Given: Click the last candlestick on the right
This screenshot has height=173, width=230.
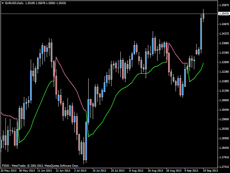Looking at the screenshot, I should click(x=203, y=16).
